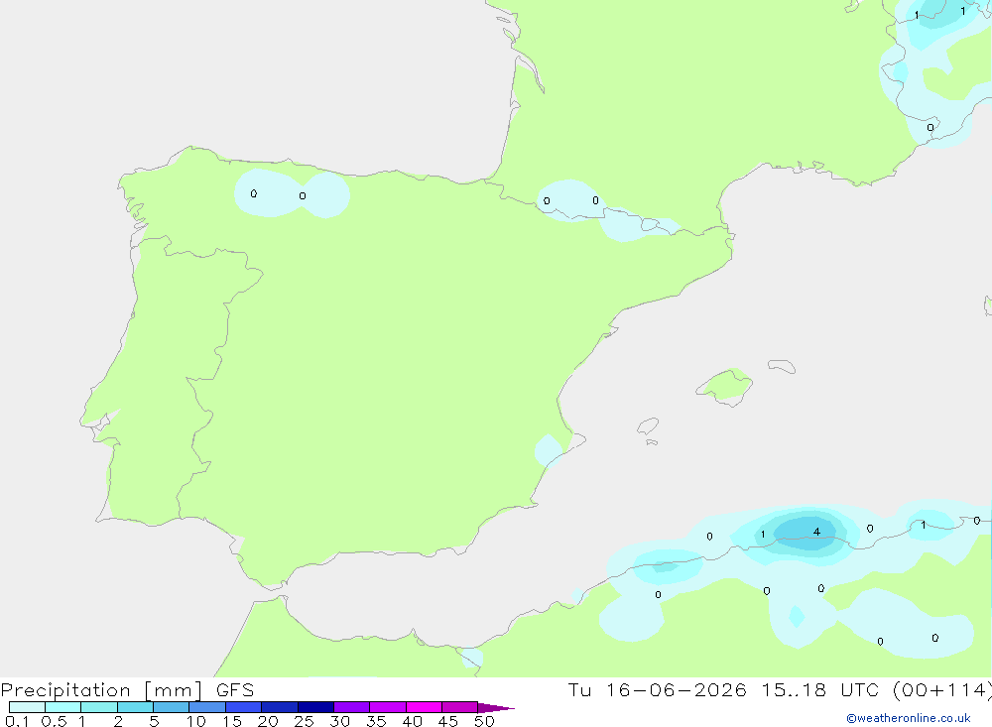Click the Menorca island outline
This screenshot has height=727, width=992.
tap(782, 366)
